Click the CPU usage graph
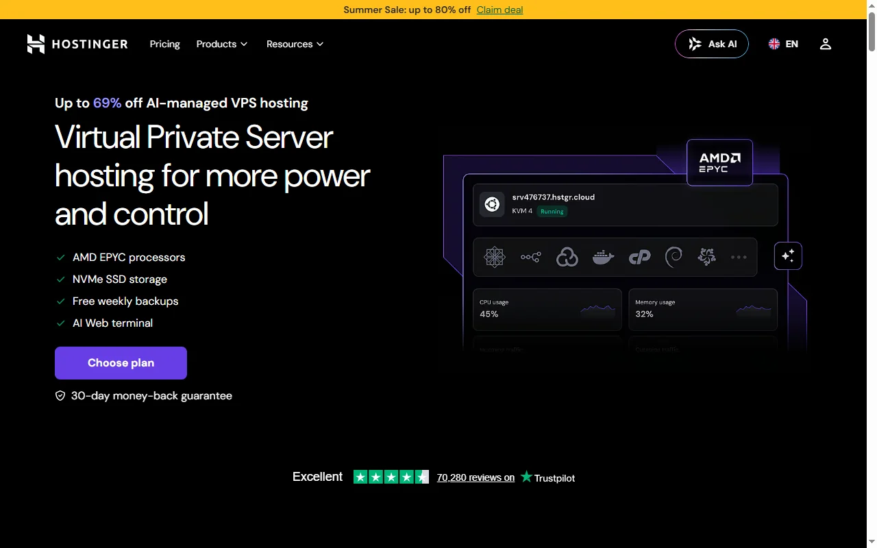This screenshot has height=548, width=877. point(598,309)
